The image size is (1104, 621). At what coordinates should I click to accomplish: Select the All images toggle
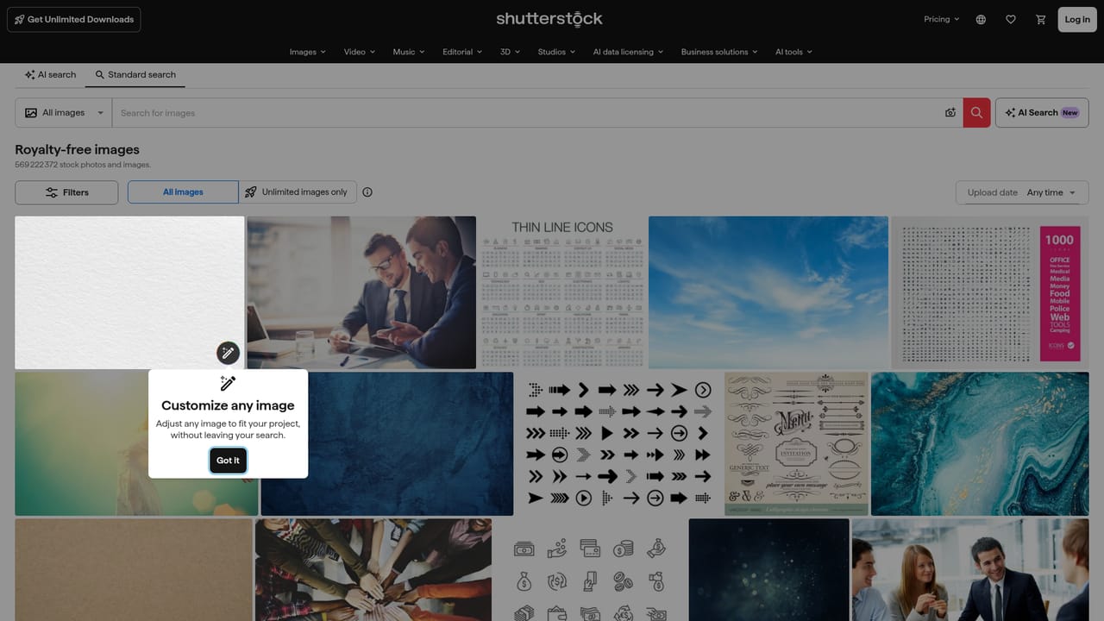(x=183, y=192)
